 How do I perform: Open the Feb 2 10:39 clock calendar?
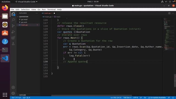point(93,2)
